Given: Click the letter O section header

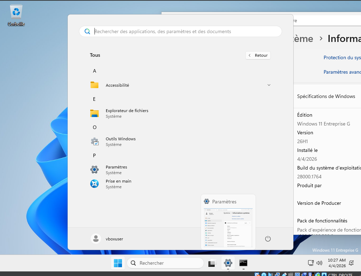Looking at the screenshot, I should (x=94, y=127).
